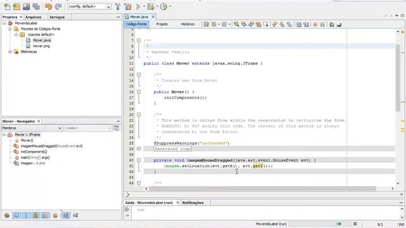Toggle Show Inherited Members in Navigator
Screen dimensions: 406x228
7,215
